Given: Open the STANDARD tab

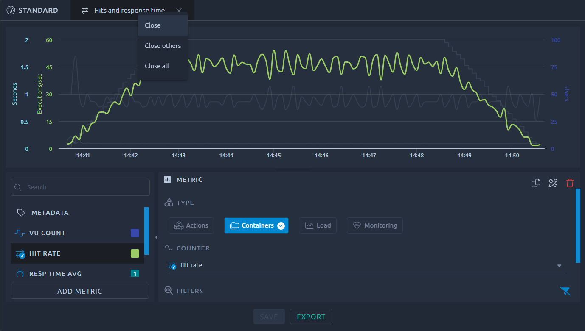Looking at the screenshot, I should point(33,10).
